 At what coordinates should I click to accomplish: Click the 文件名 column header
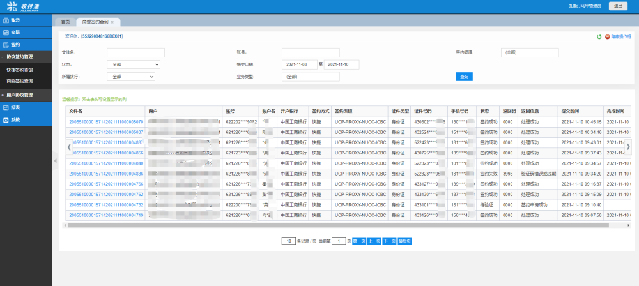pyautogui.click(x=105, y=111)
